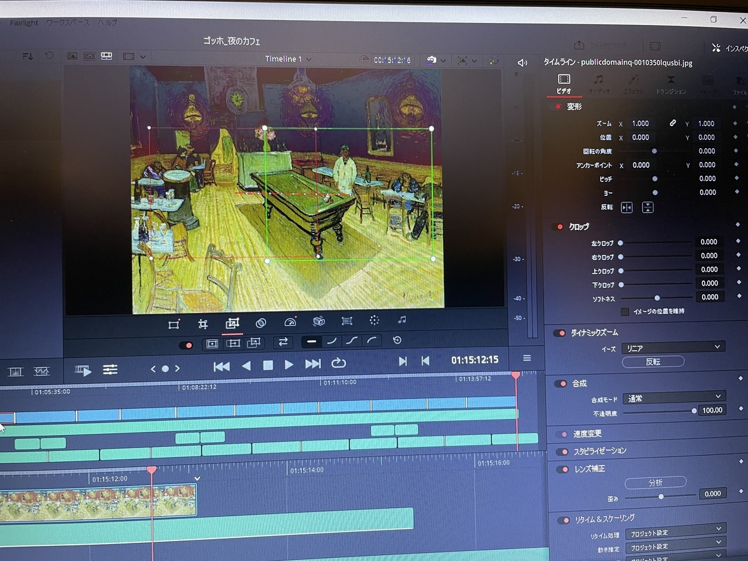Switch to the オーディオ inspector tab
The height and width of the screenshot is (561, 748).
598,84
